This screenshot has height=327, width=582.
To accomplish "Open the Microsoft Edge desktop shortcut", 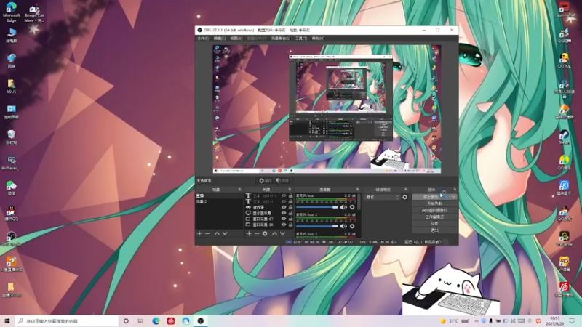I will point(11,12).
